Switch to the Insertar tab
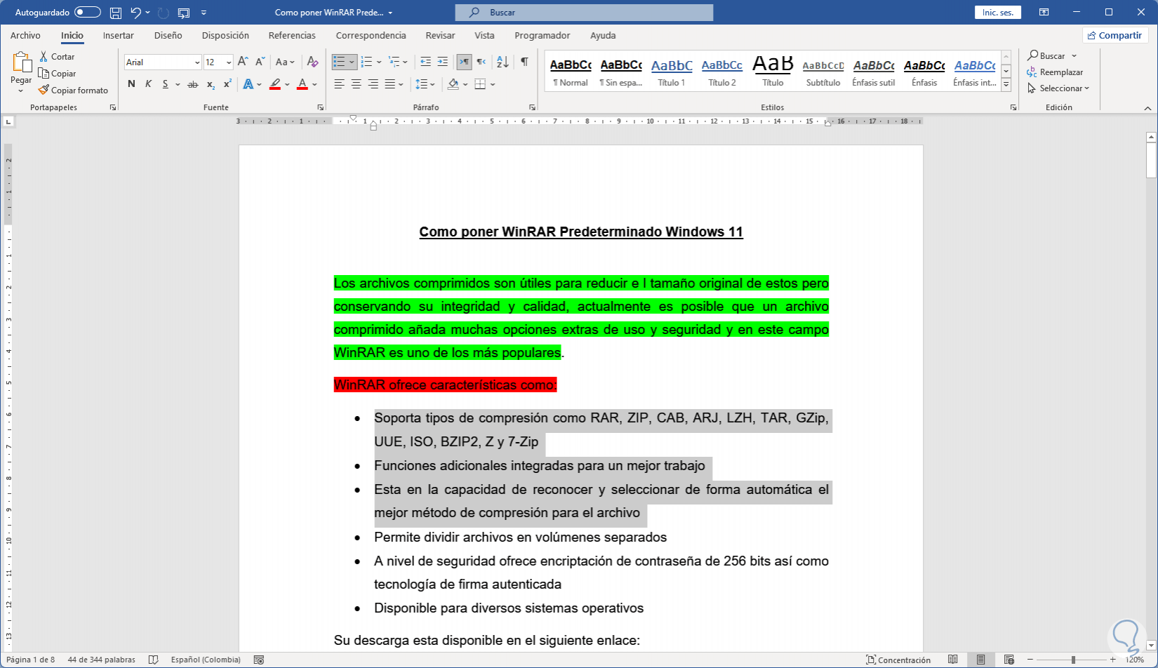Screen dimensions: 1158x668 click(x=118, y=35)
